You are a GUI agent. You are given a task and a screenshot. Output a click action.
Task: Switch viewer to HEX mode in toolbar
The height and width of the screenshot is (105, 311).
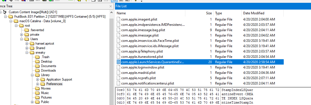pos(127,1)
